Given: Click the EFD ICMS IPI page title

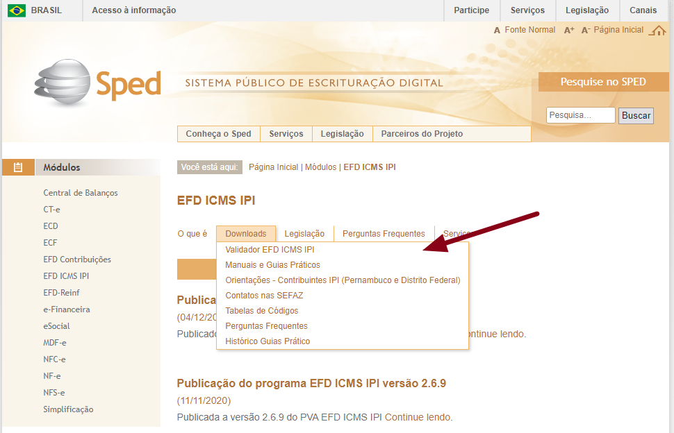Looking at the screenshot, I should [x=216, y=201].
